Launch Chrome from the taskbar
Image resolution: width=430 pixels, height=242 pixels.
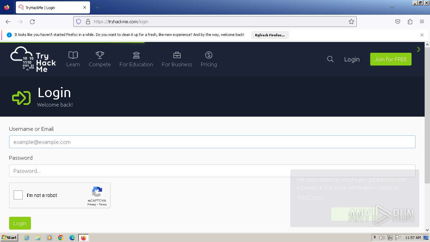61,238
